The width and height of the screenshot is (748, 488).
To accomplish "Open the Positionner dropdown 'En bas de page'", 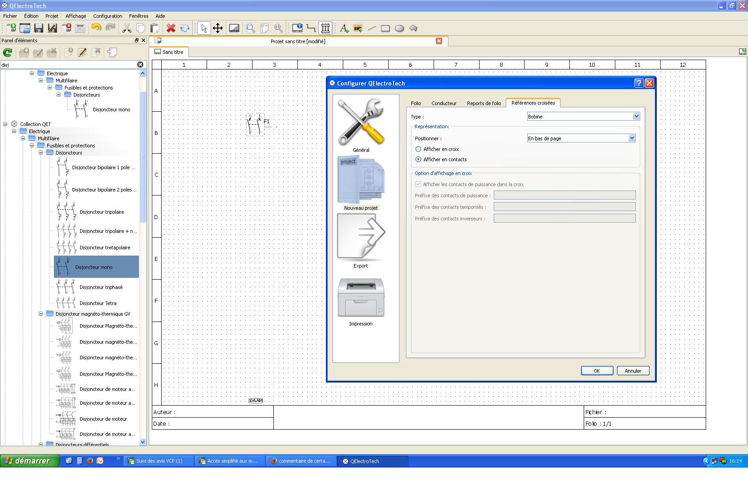I will coord(581,138).
